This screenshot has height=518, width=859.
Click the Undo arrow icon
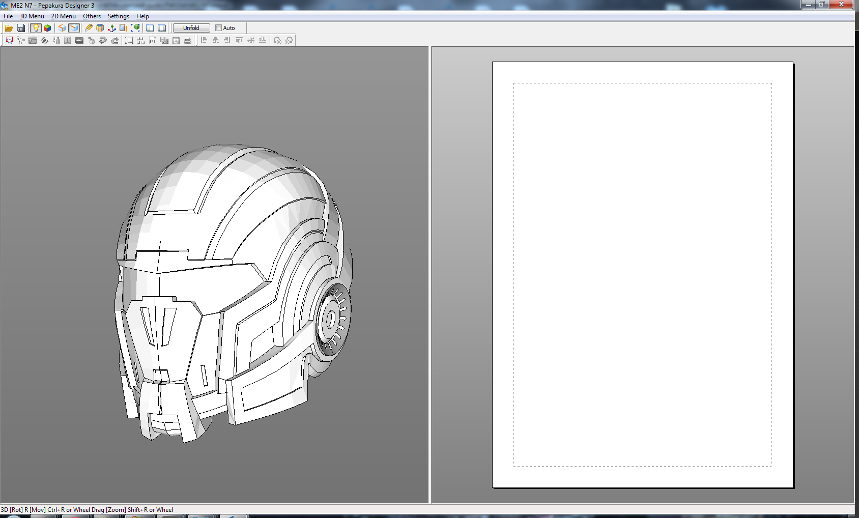click(x=103, y=40)
